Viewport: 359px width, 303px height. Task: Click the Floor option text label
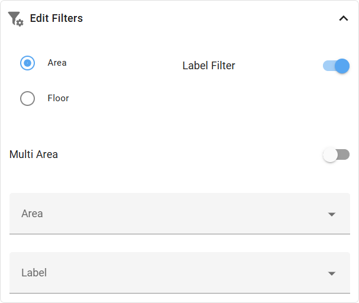(x=58, y=98)
